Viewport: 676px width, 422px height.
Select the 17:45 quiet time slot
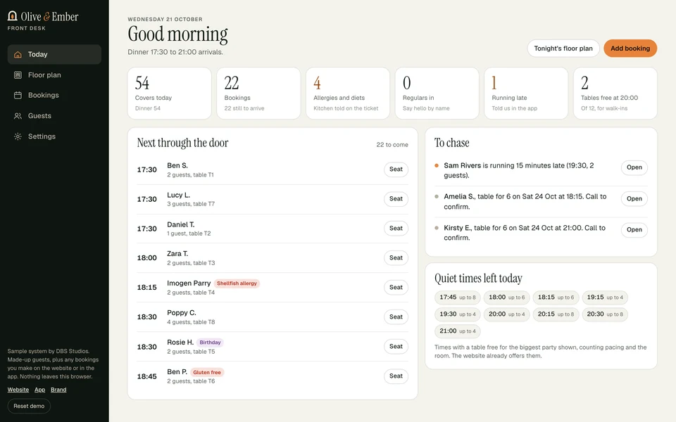(458, 297)
